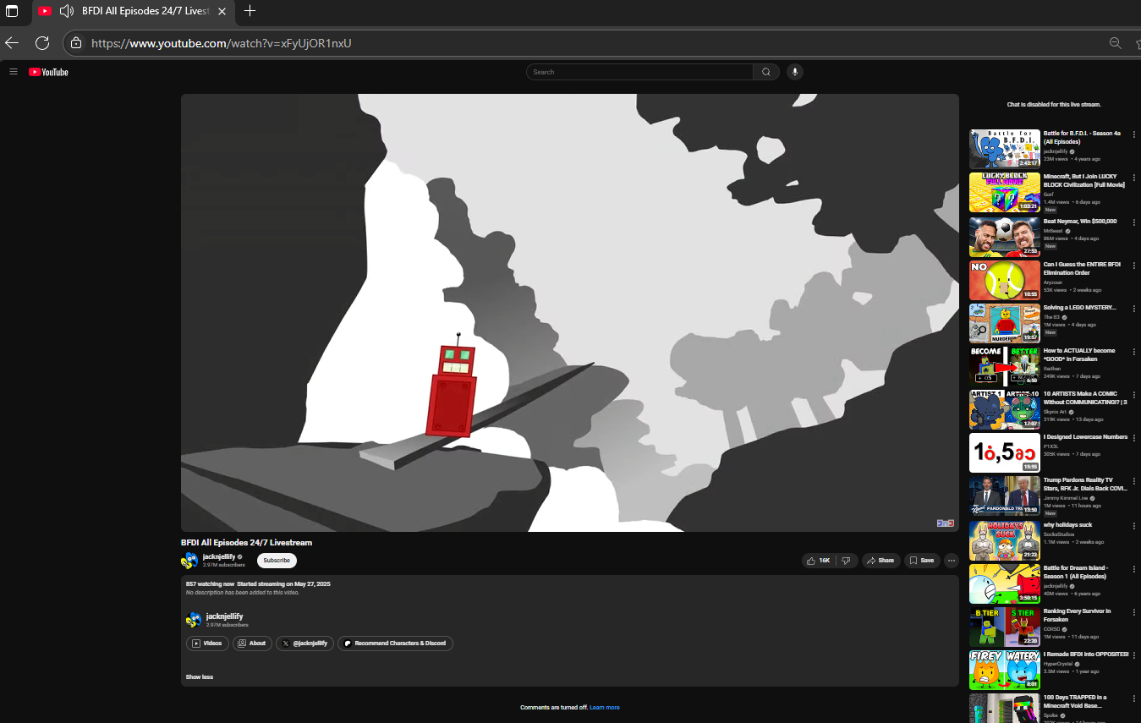Open the LUCKY BLOCK Full Movie thumbnail
The image size is (1141, 723).
point(1005,192)
